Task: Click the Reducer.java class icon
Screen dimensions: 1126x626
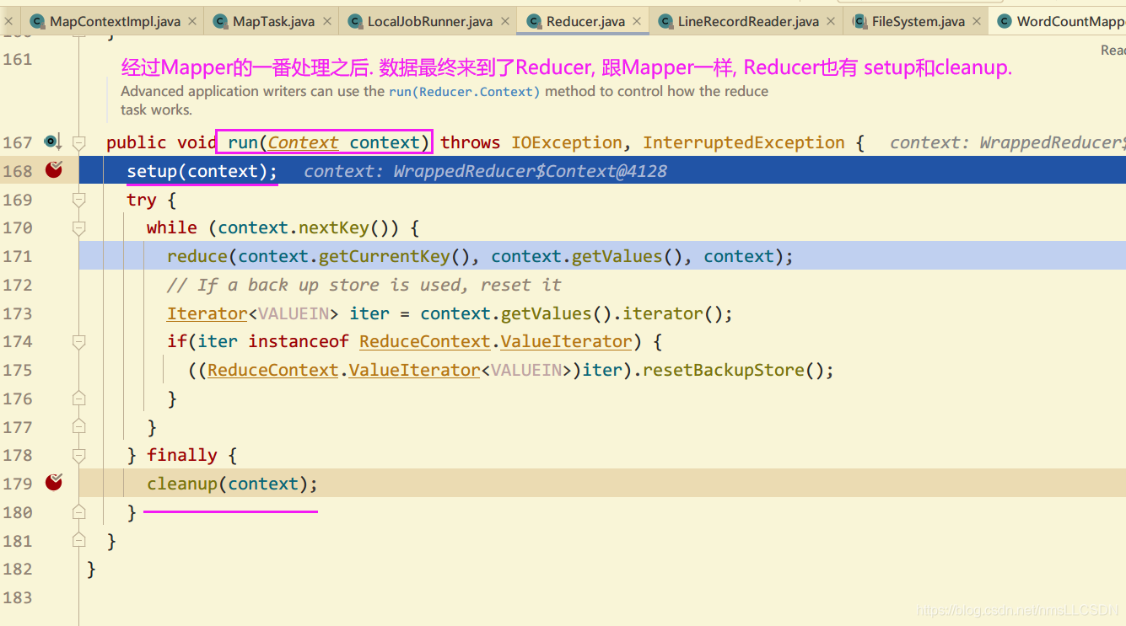Action: pos(534,21)
